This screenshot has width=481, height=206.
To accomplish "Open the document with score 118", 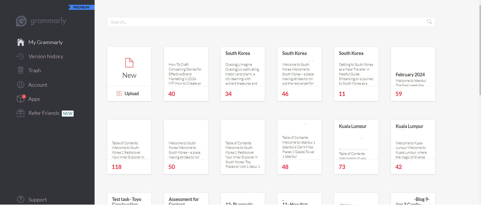I will (129, 147).
